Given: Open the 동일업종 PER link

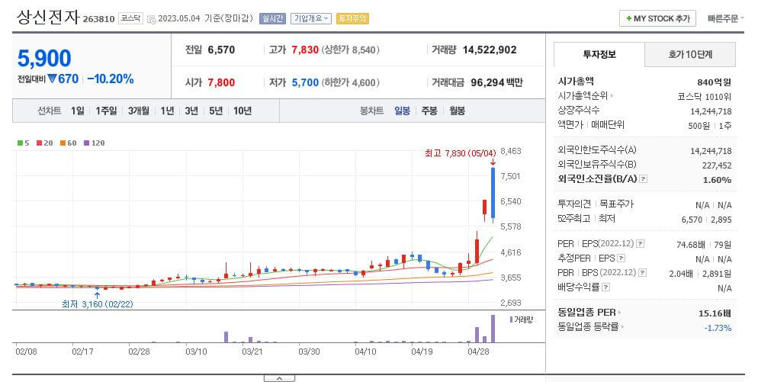Looking at the screenshot, I should 589,313.
